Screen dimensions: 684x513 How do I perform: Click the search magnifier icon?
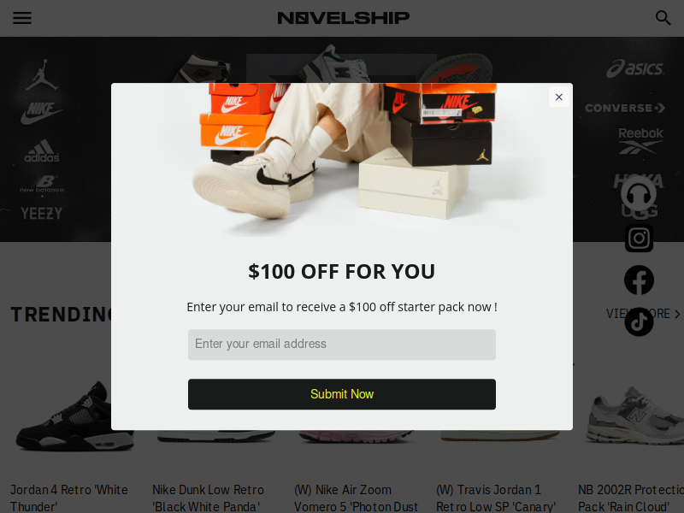click(663, 18)
